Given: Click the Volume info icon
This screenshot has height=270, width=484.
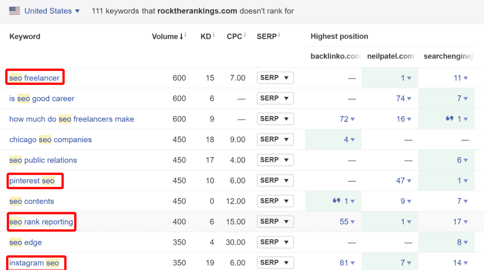Looking at the screenshot, I should 185,34.
